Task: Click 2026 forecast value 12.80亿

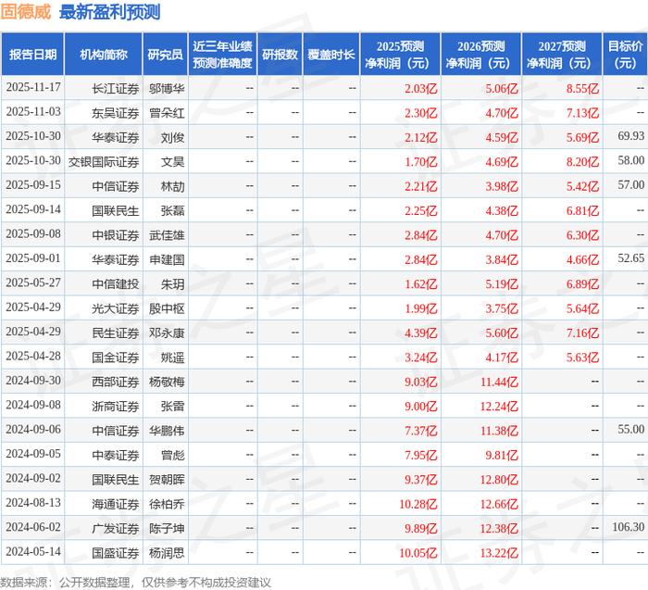Action: point(499,479)
